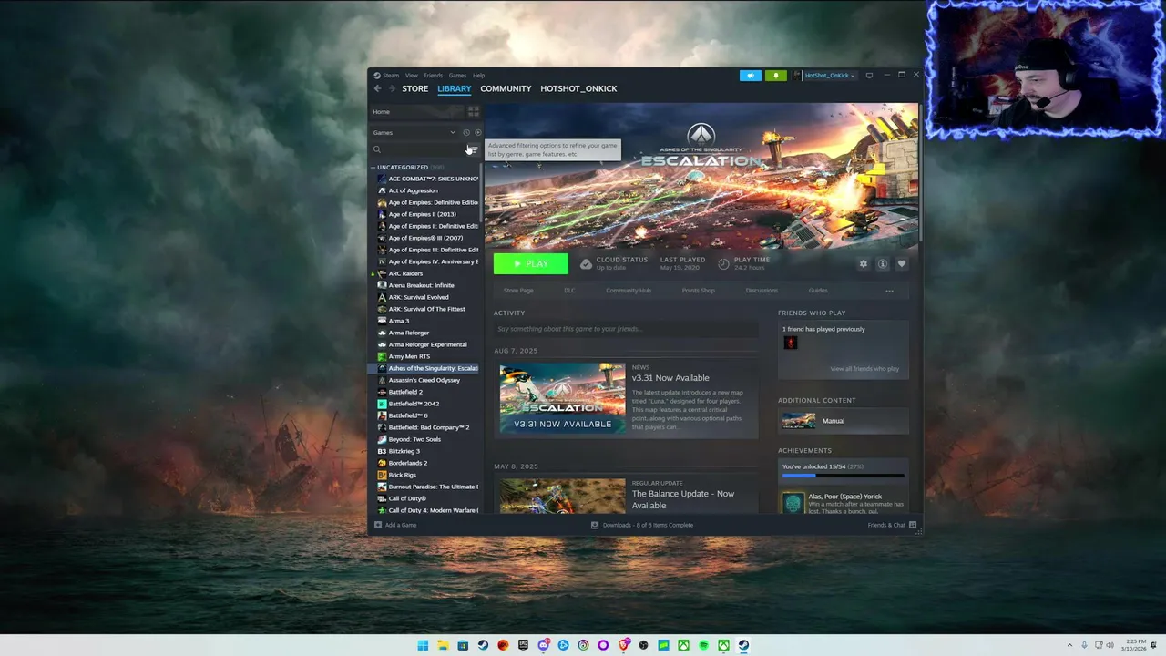This screenshot has height=656, width=1166.
Task: Open the v3.31 Now Available news thumbnail
Action: click(x=562, y=398)
